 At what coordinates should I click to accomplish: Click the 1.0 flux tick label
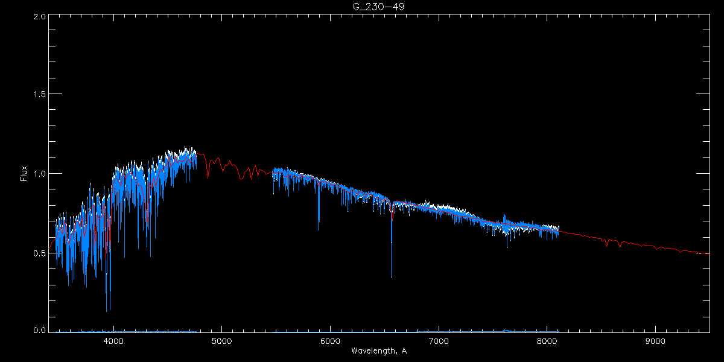(x=39, y=174)
